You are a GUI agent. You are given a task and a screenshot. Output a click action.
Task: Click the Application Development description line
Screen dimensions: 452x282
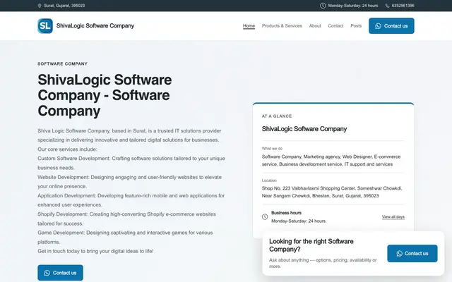click(131, 200)
